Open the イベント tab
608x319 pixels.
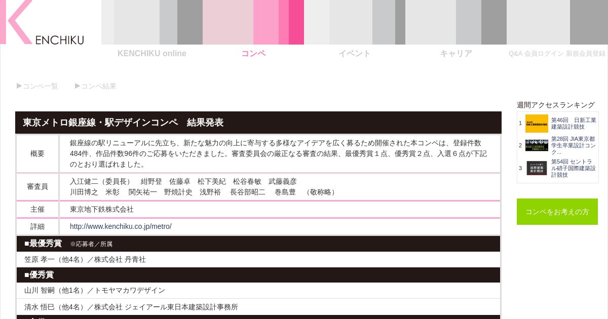355,54
